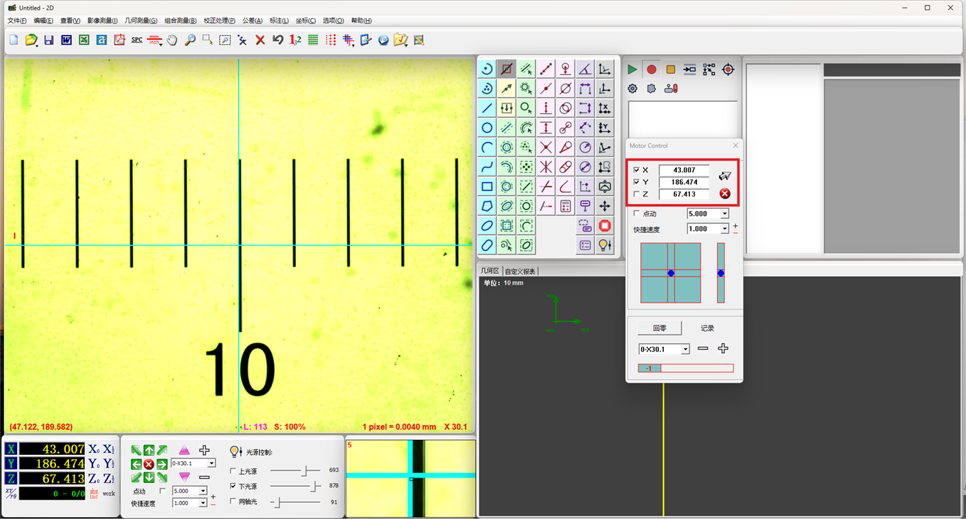Click the red stop icon in tool palette

click(605, 226)
